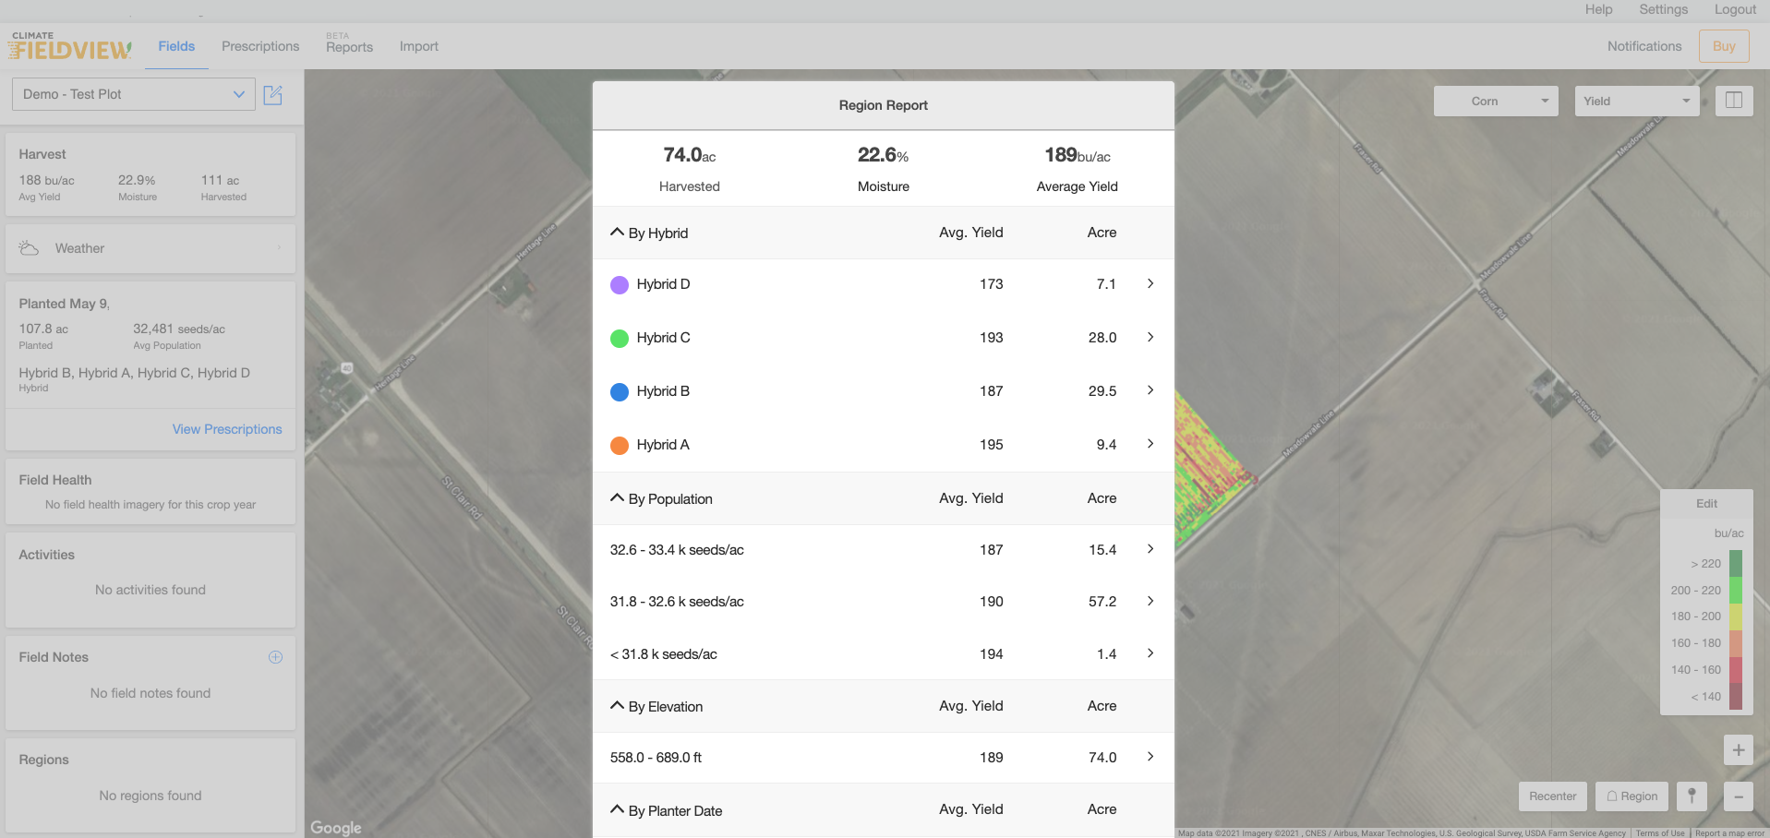Open Hybrid D row details chevron

click(x=1150, y=283)
